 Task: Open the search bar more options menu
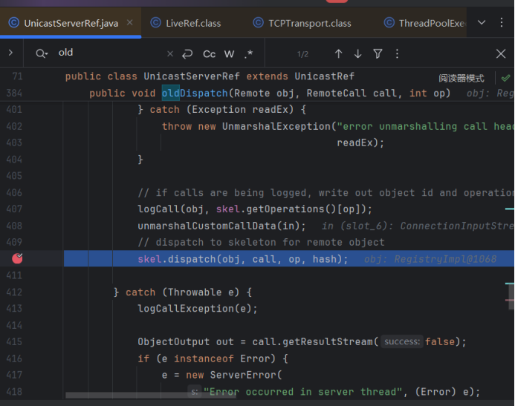pyautogui.click(x=397, y=53)
